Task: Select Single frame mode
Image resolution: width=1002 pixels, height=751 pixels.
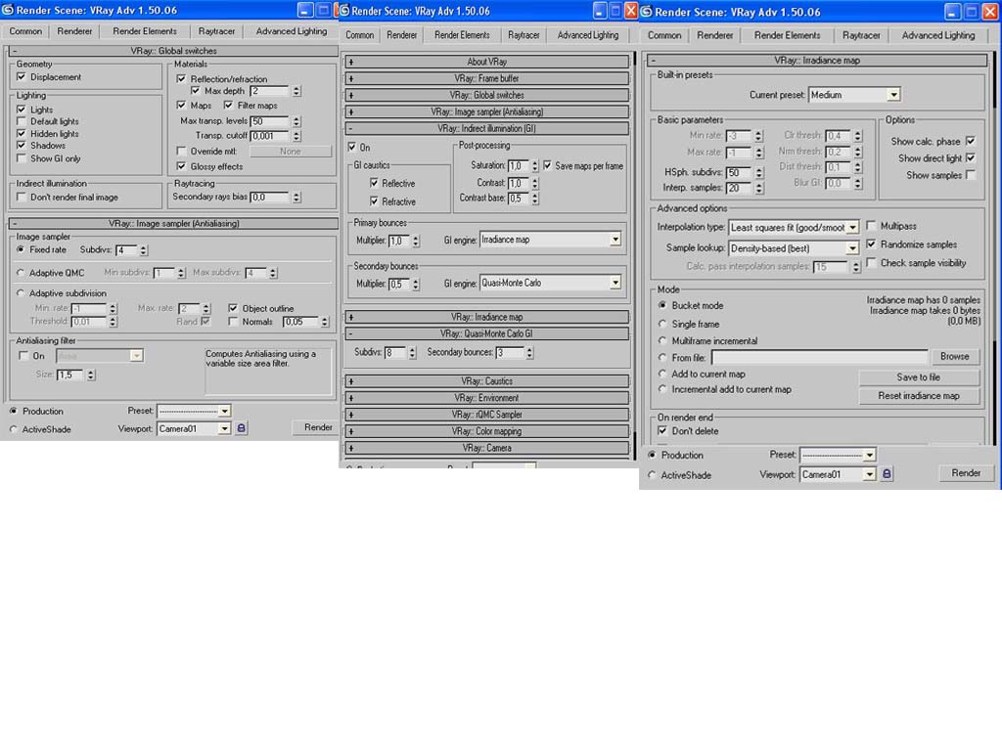Action: coord(662,324)
